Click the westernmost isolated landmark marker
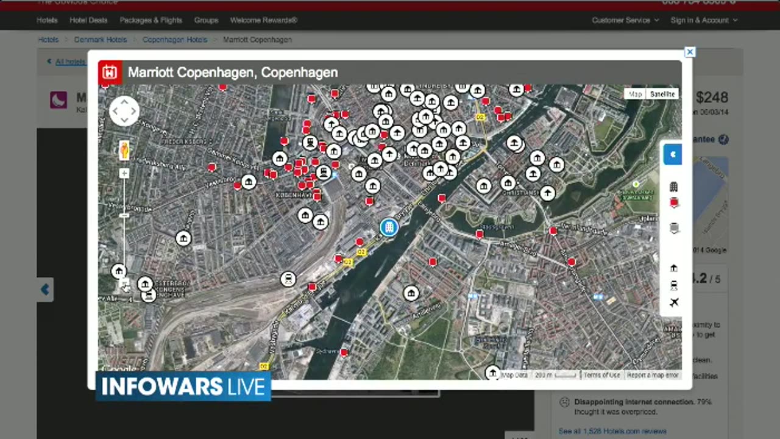Image resolution: width=780 pixels, height=439 pixels. tap(183, 238)
